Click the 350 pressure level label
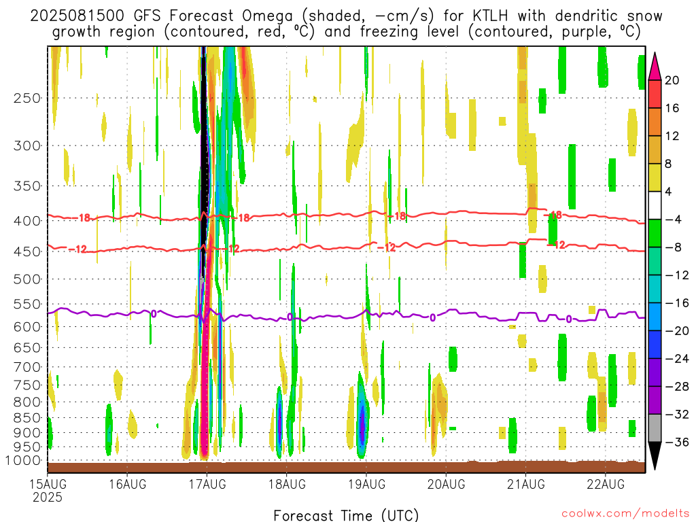This screenshot has width=696, height=522. (x=27, y=186)
